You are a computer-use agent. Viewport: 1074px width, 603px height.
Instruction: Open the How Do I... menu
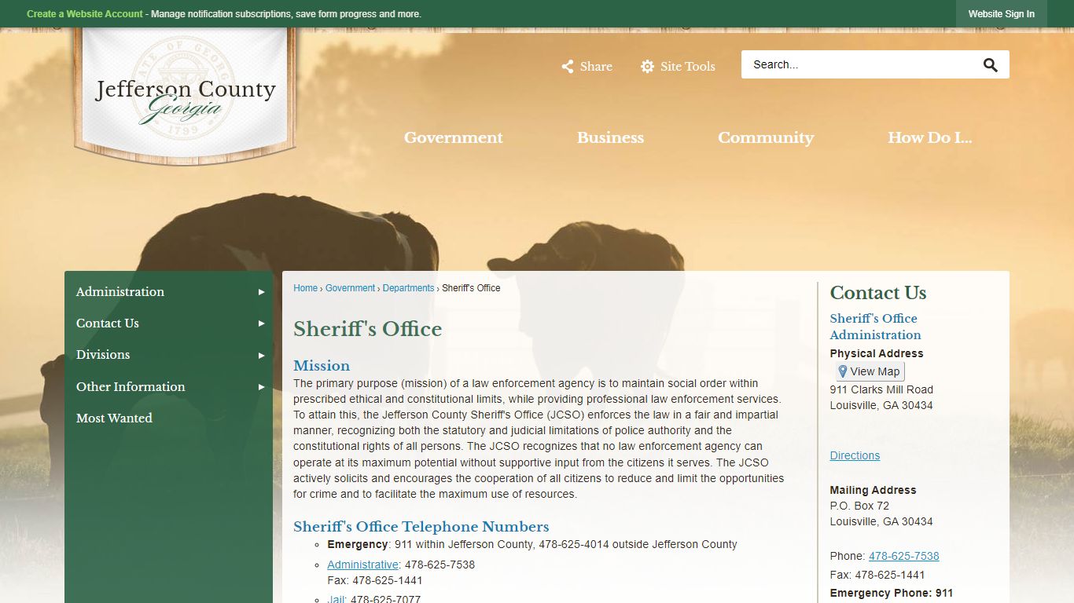[929, 137]
